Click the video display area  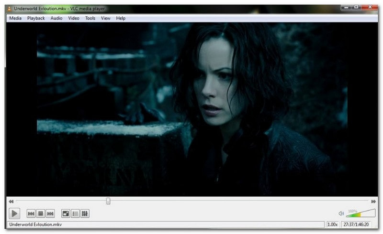[192, 109]
